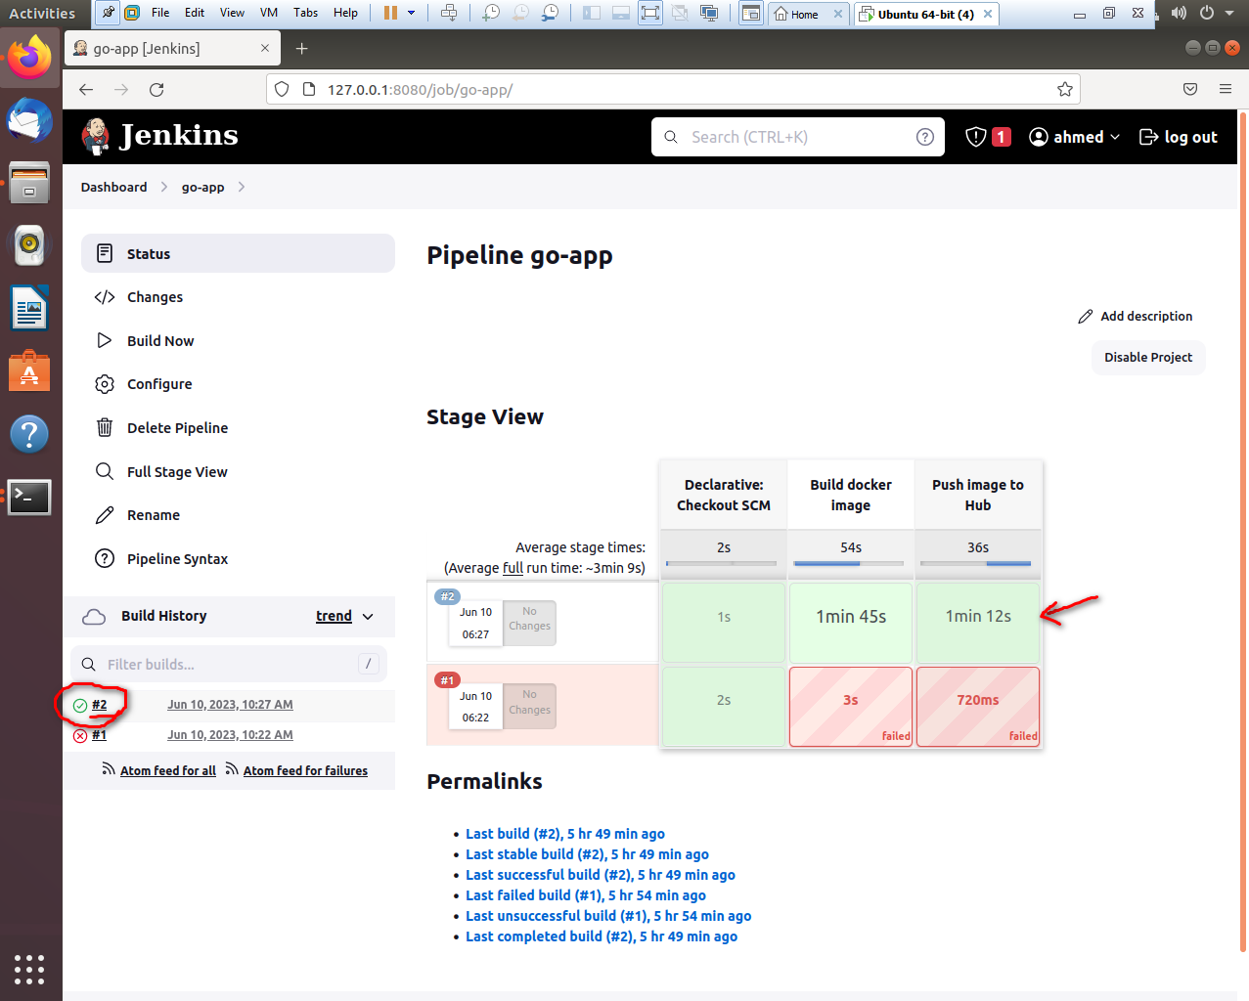Open the VMware power dropdown arrow
Viewport: 1249px width, 1001px height.
411,13
